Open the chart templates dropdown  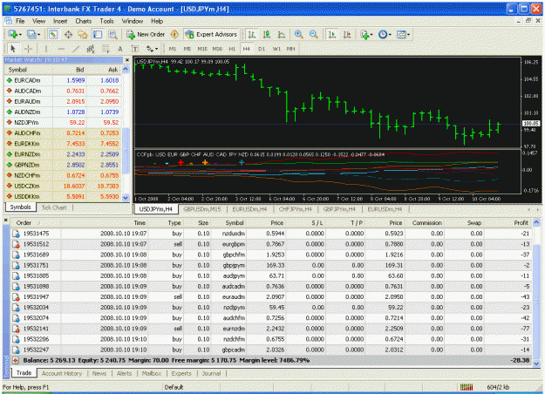point(403,34)
